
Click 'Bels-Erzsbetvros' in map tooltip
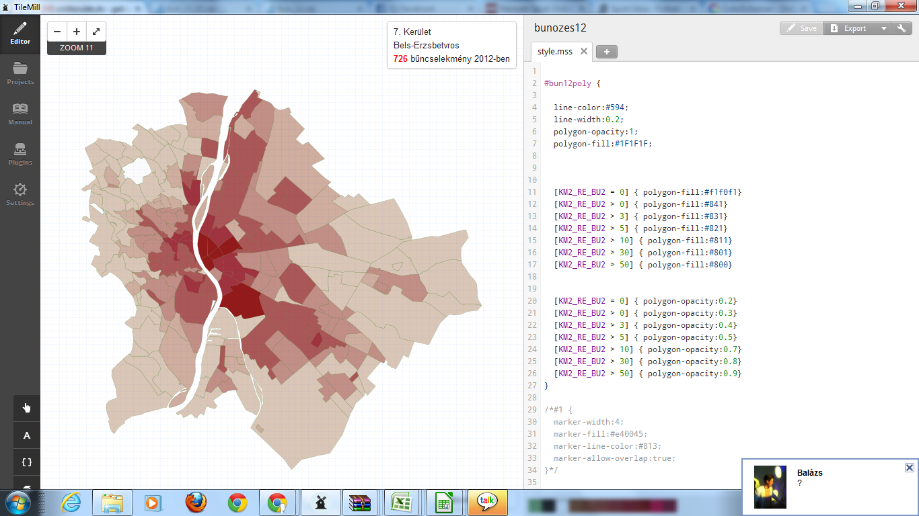(x=427, y=45)
